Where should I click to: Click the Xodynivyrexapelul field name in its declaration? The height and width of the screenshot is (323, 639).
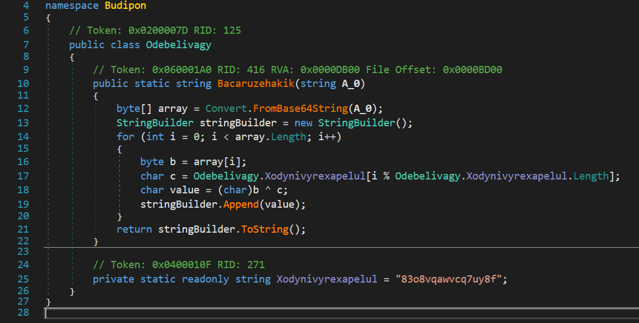pos(327,279)
